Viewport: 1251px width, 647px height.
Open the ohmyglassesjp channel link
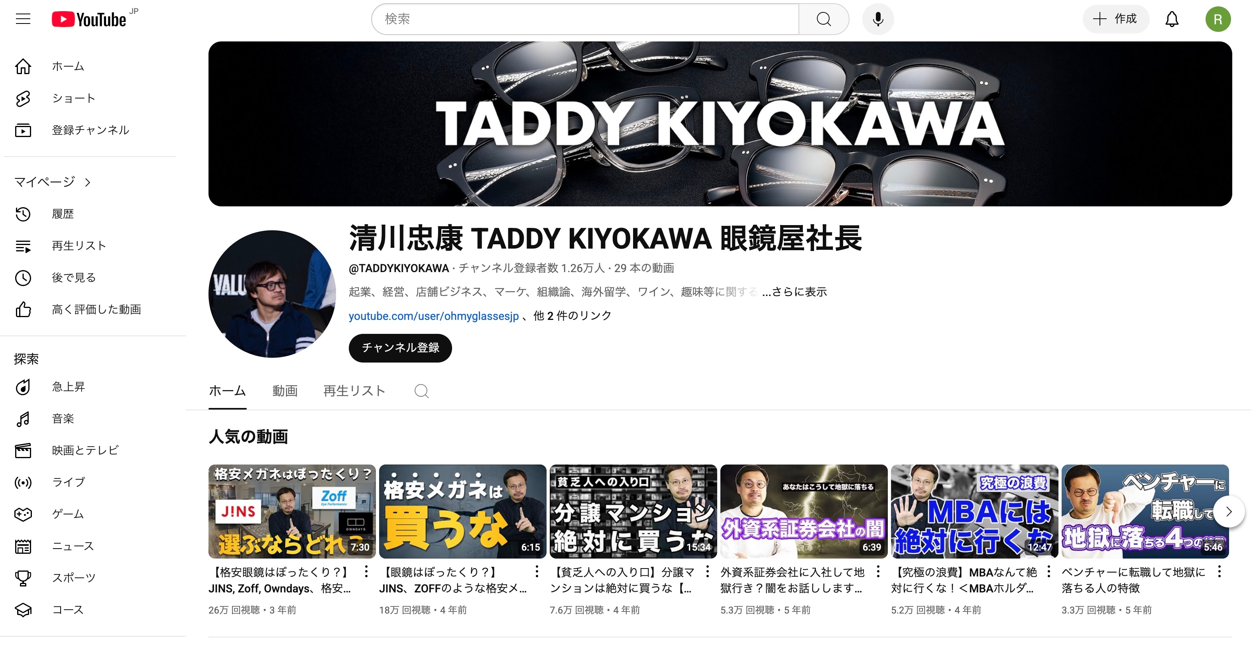pyautogui.click(x=433, y=315)
